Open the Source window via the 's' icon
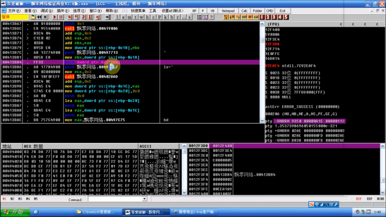Screen dimensions: 386x217 tap(190, 17)
